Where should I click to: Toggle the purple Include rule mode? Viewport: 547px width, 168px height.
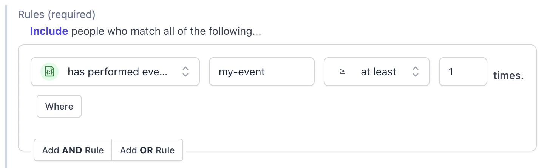49,31
